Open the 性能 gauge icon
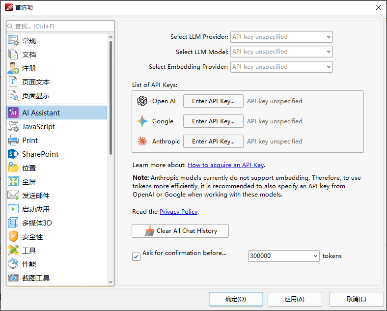The image size is (387, 311). click(13, 264)
